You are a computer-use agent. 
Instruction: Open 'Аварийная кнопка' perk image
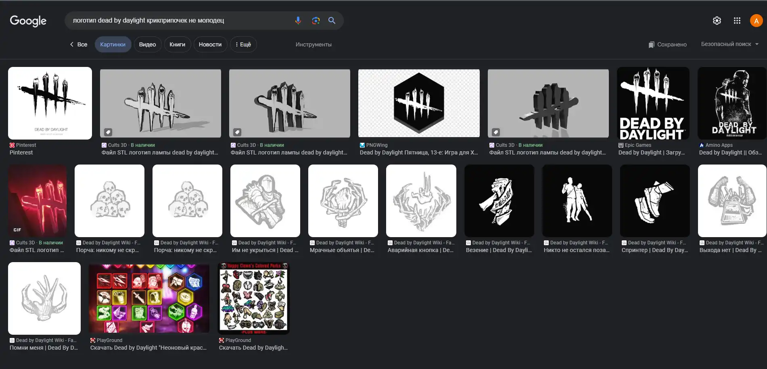coord(421,201)
